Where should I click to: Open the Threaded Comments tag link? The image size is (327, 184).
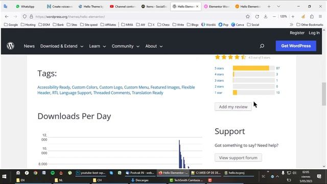(111, 93)
